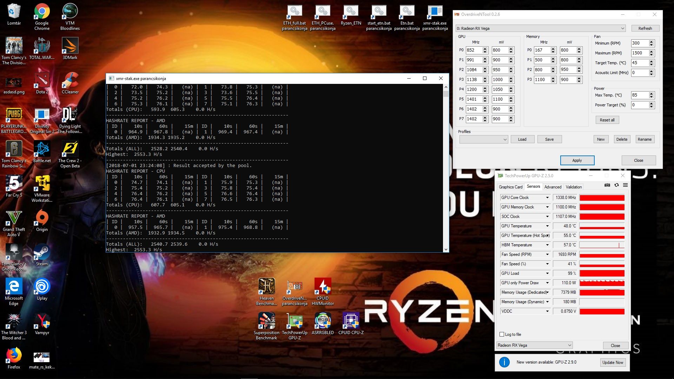Click Rename profile button

(x=645, y=139)
